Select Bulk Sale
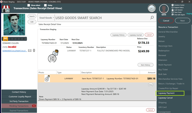This screenshot has width=192, height=113. 162,74
